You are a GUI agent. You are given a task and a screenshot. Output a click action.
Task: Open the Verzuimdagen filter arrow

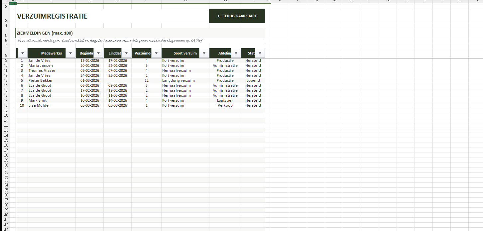coord(156,53)
